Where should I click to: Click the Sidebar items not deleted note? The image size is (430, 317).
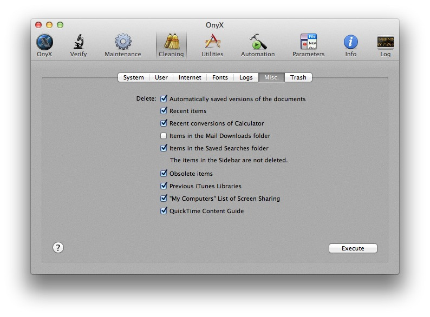pos(229,160)
